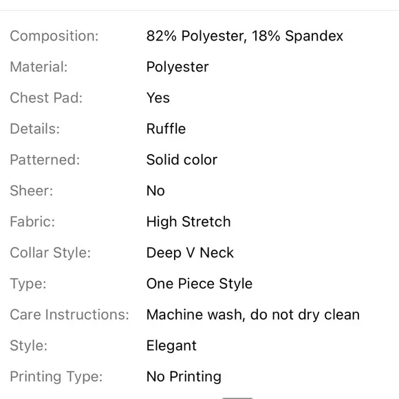The height and width of the screenshot is (399, 399).
Task: Click the High Stretch fabric value
Action: point(188,222)
